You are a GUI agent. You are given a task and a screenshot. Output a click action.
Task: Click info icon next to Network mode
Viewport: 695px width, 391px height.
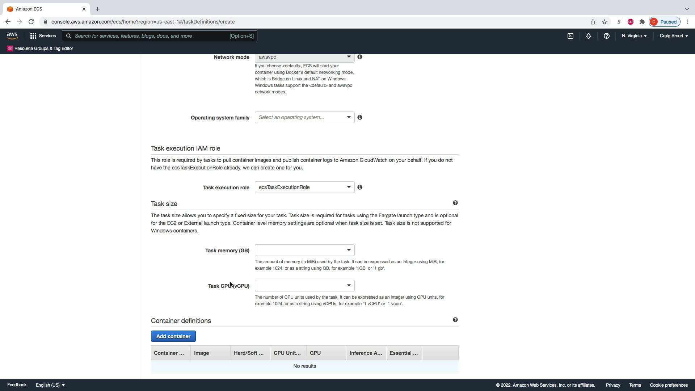pyautogui.click(x=360, y=57)
